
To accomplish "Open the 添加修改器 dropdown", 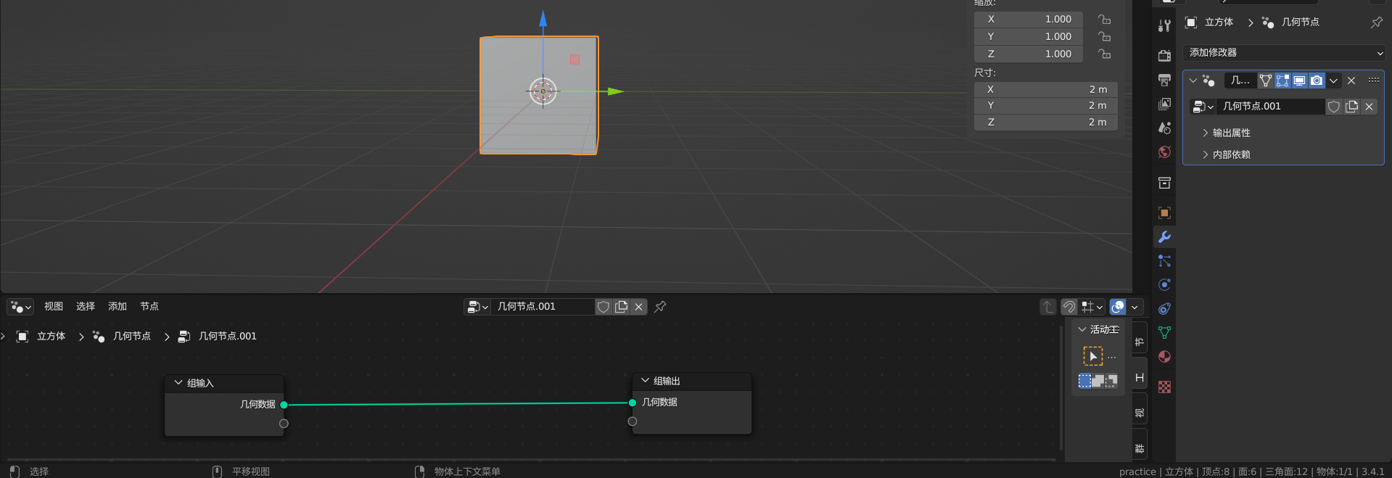I will (x=1283, y=53).
